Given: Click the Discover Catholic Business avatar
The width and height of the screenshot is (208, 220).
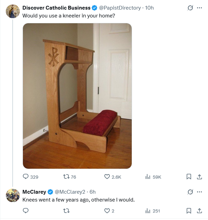Looking at the screenshot, I should pyautogui.click(x=13, y=11).
